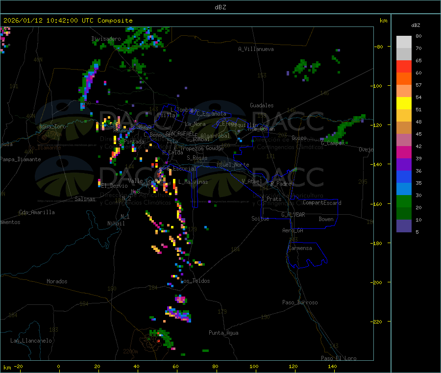Click the 'Carmensa' label

[x=300, y=248]
